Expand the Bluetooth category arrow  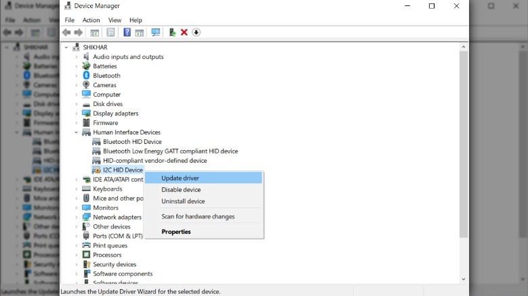(76, 76)
